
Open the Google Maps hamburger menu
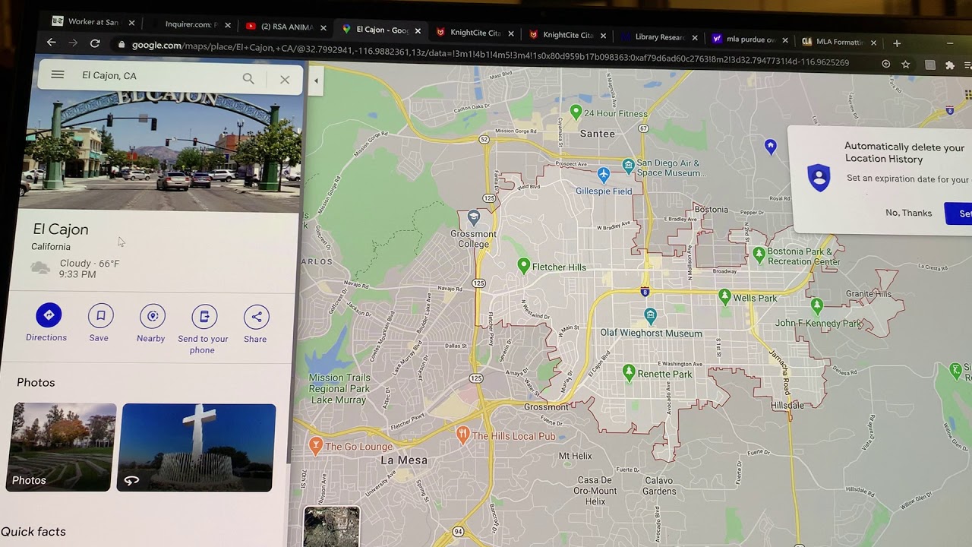coord(58,74)
